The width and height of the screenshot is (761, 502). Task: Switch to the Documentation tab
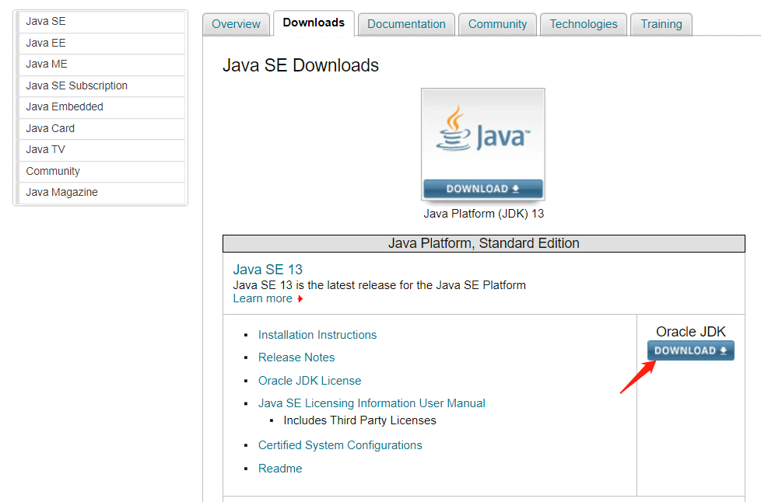(x=406, y=24)
